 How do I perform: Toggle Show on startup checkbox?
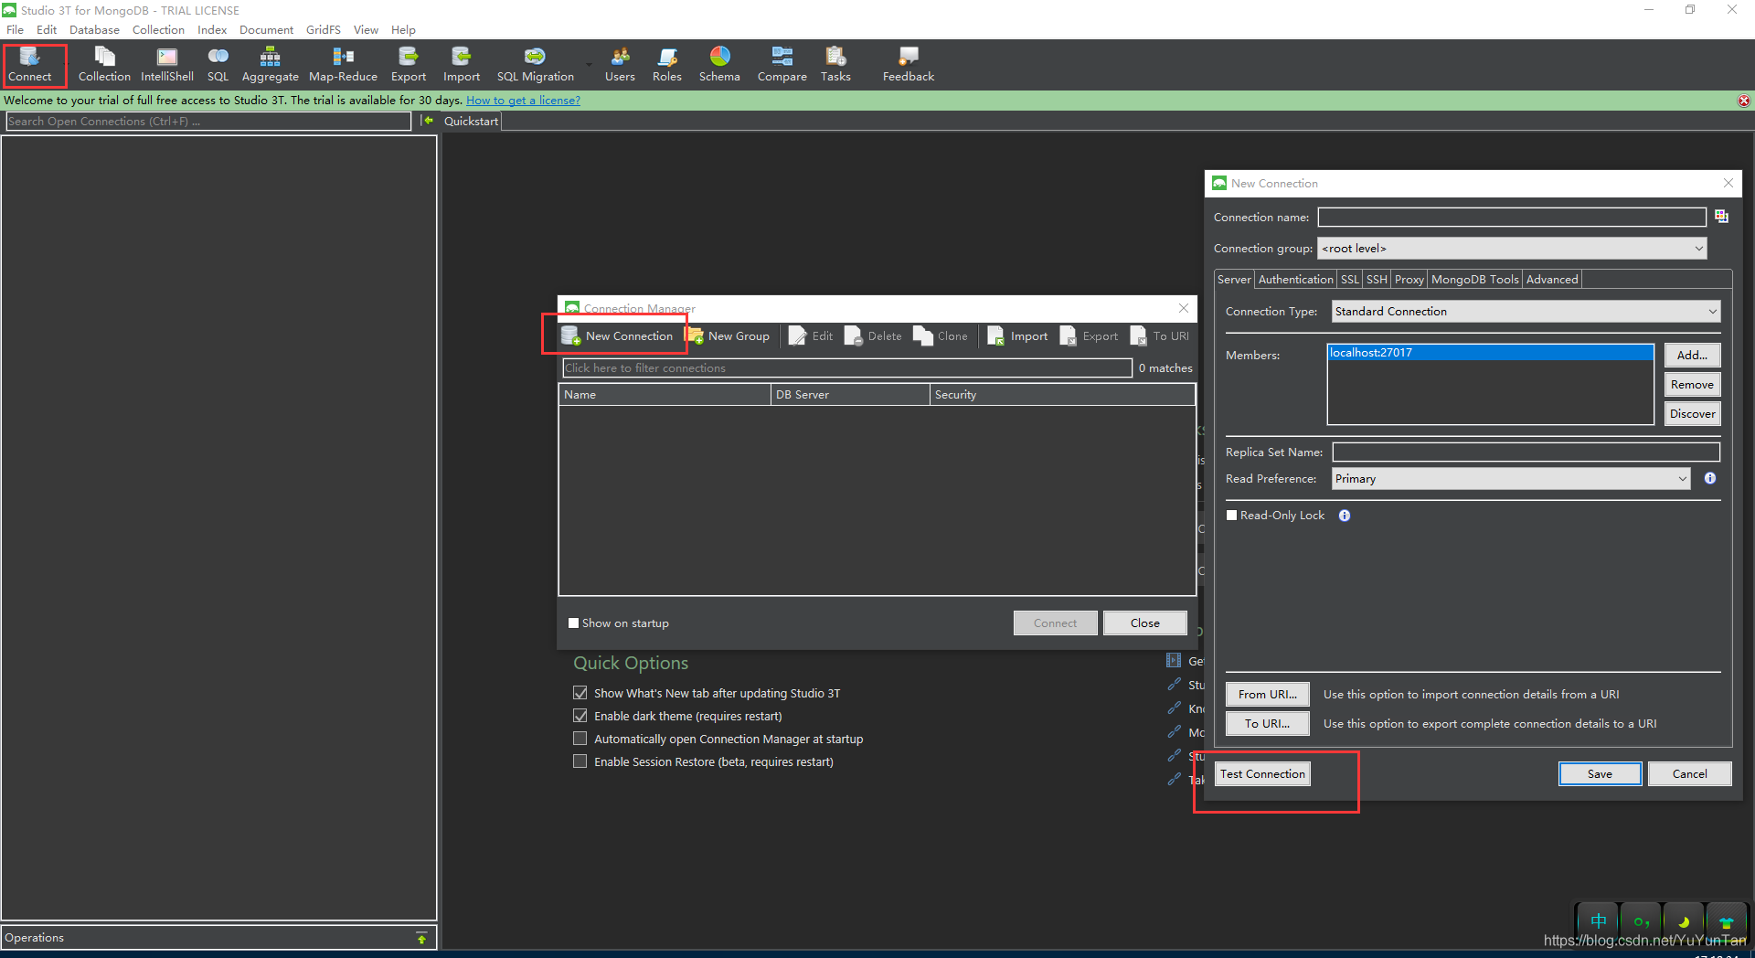pyautogui.click(x=573, y=623)
